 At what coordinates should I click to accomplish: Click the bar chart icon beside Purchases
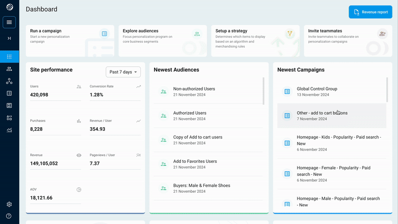[79, 121]
